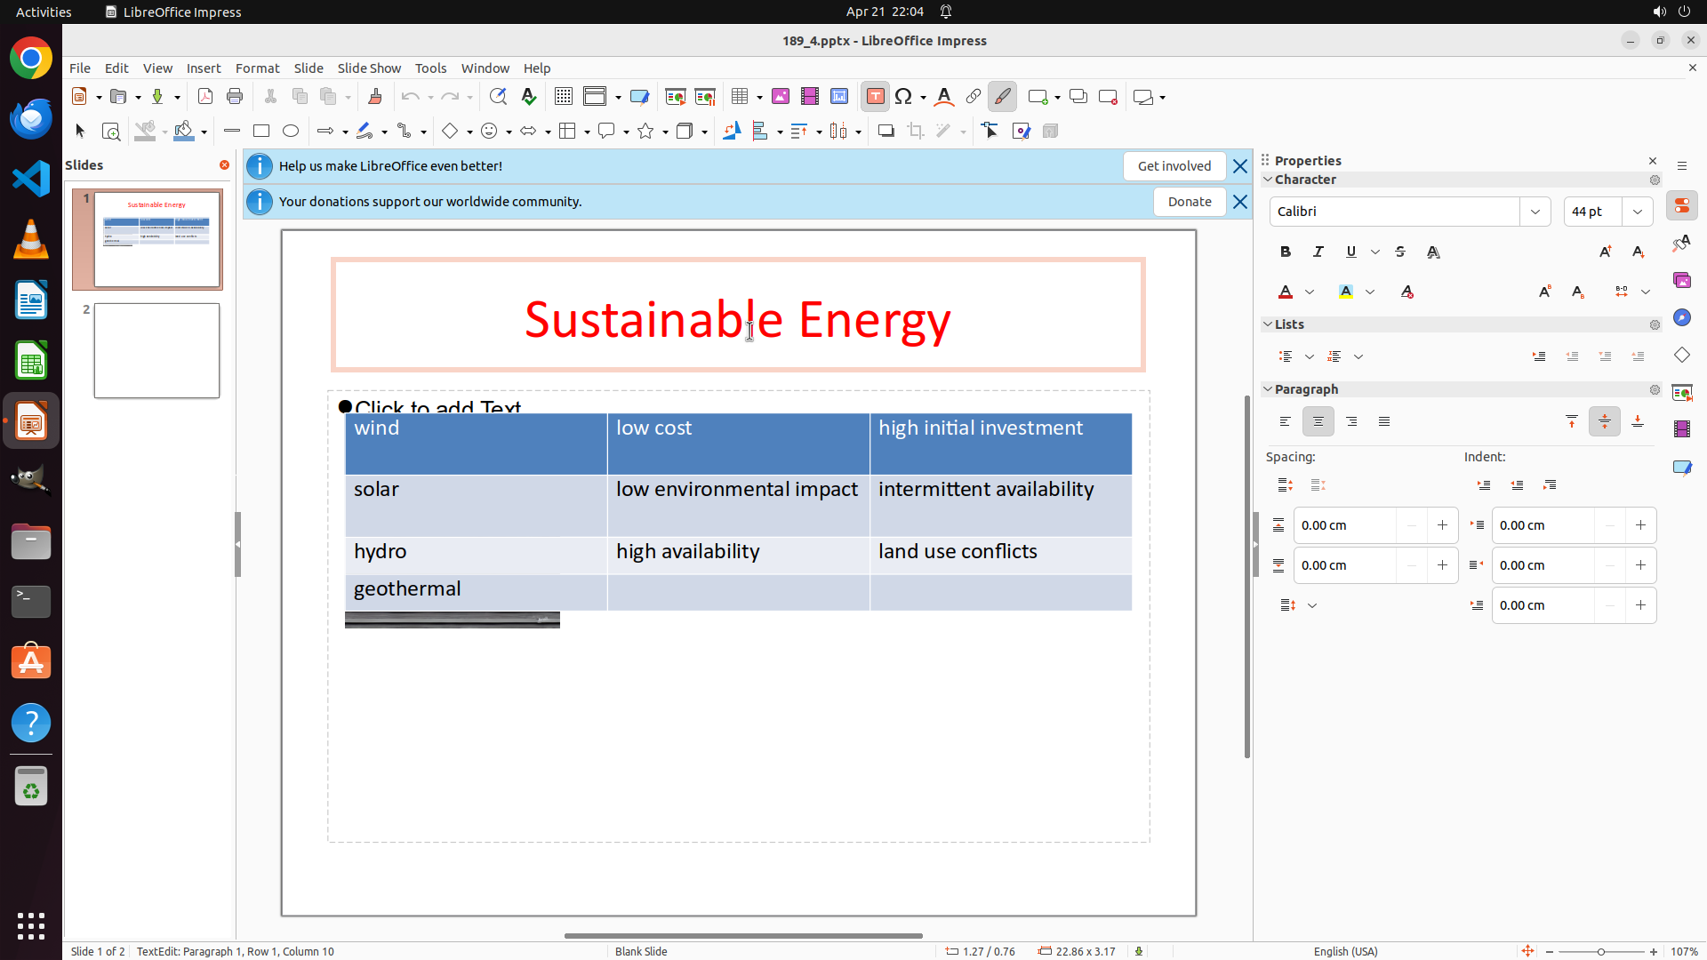Image resolution: width=1707 pixels, height=960 pixels.
Task: Click the Strikethrough formatting icon
Action: coord(1400,252)
